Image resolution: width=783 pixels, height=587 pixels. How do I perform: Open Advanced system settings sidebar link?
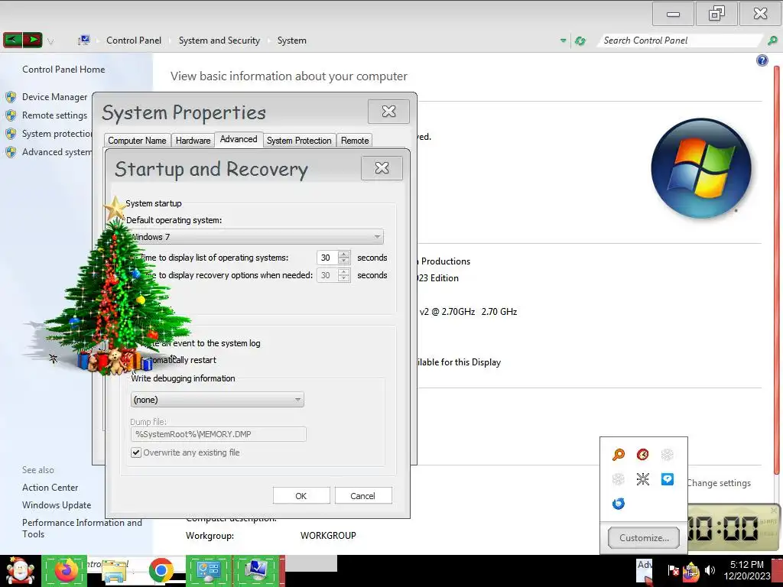click(x=57, y=152)
